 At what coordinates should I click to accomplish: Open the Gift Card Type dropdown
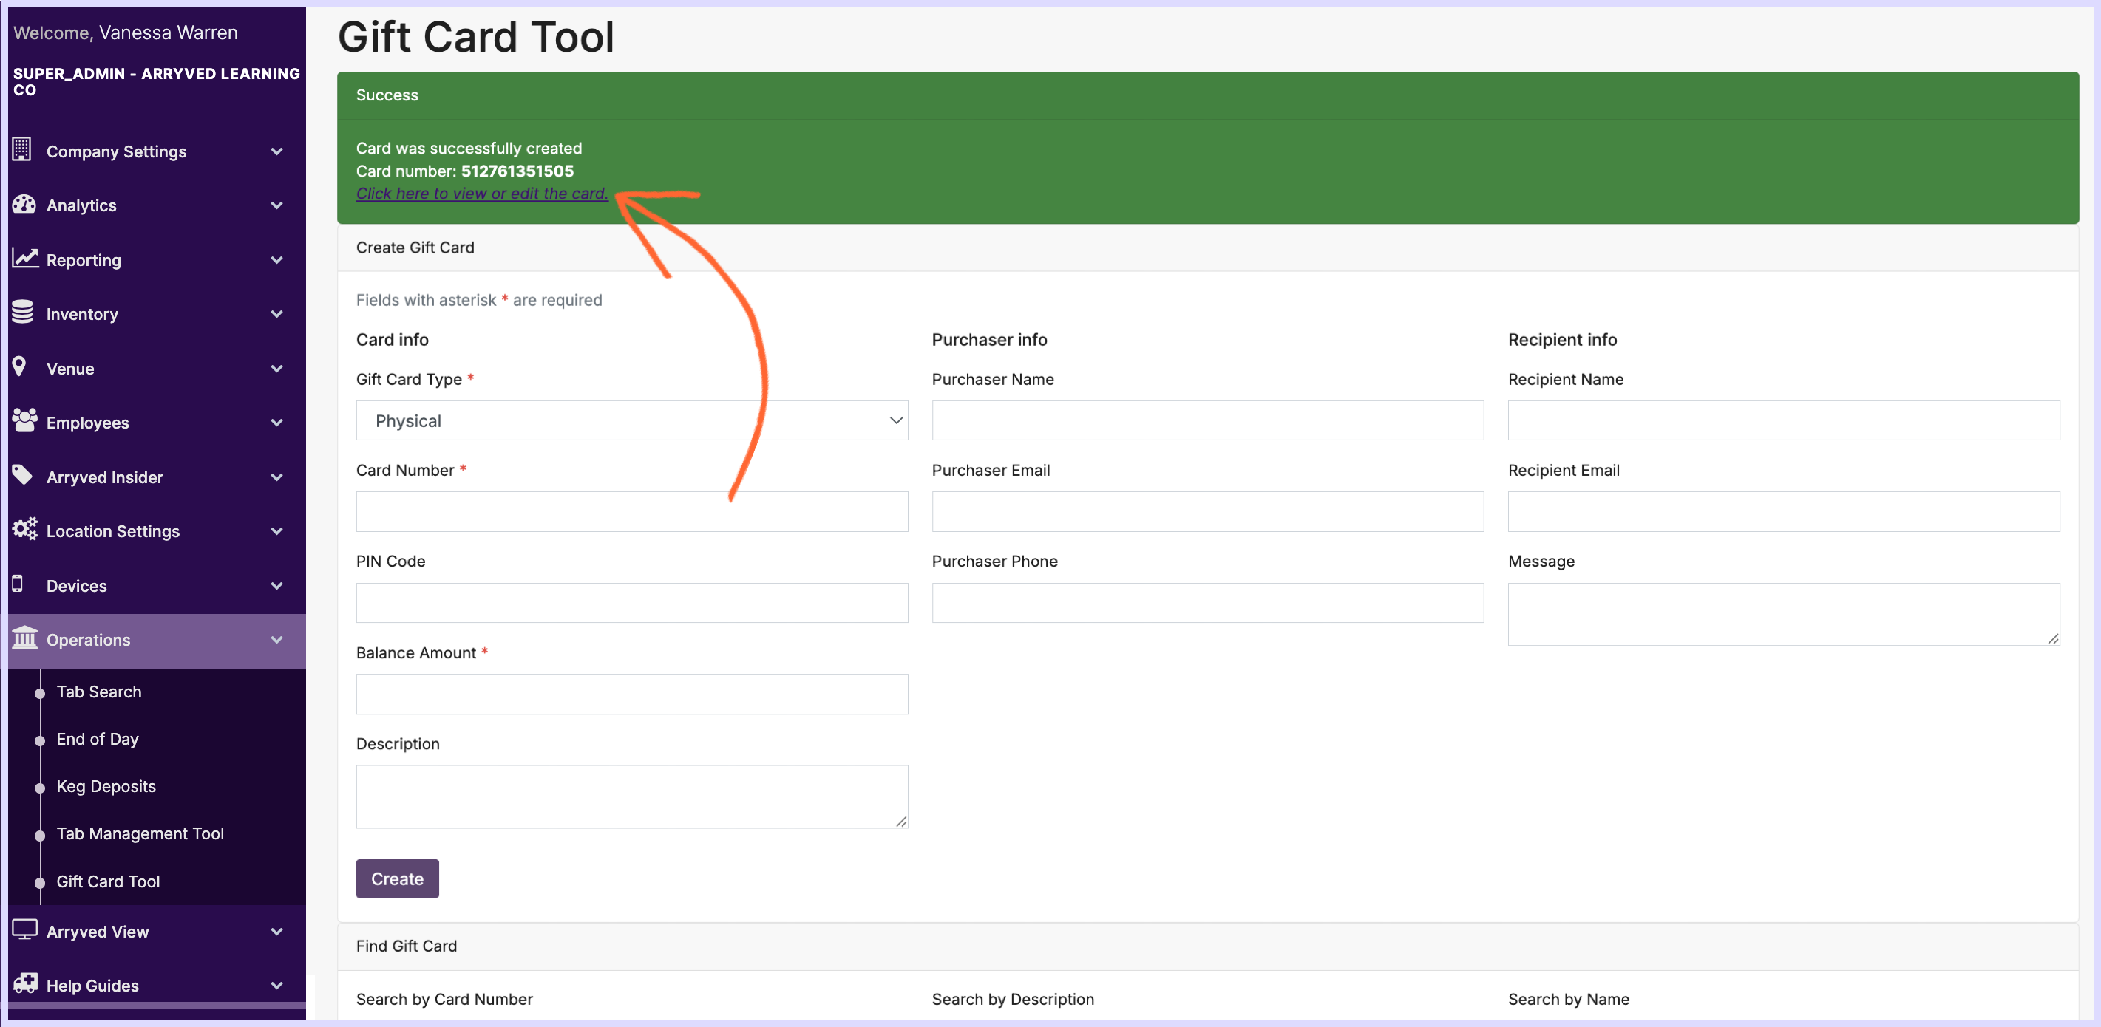pyautogui.click(x=631, y=420)
